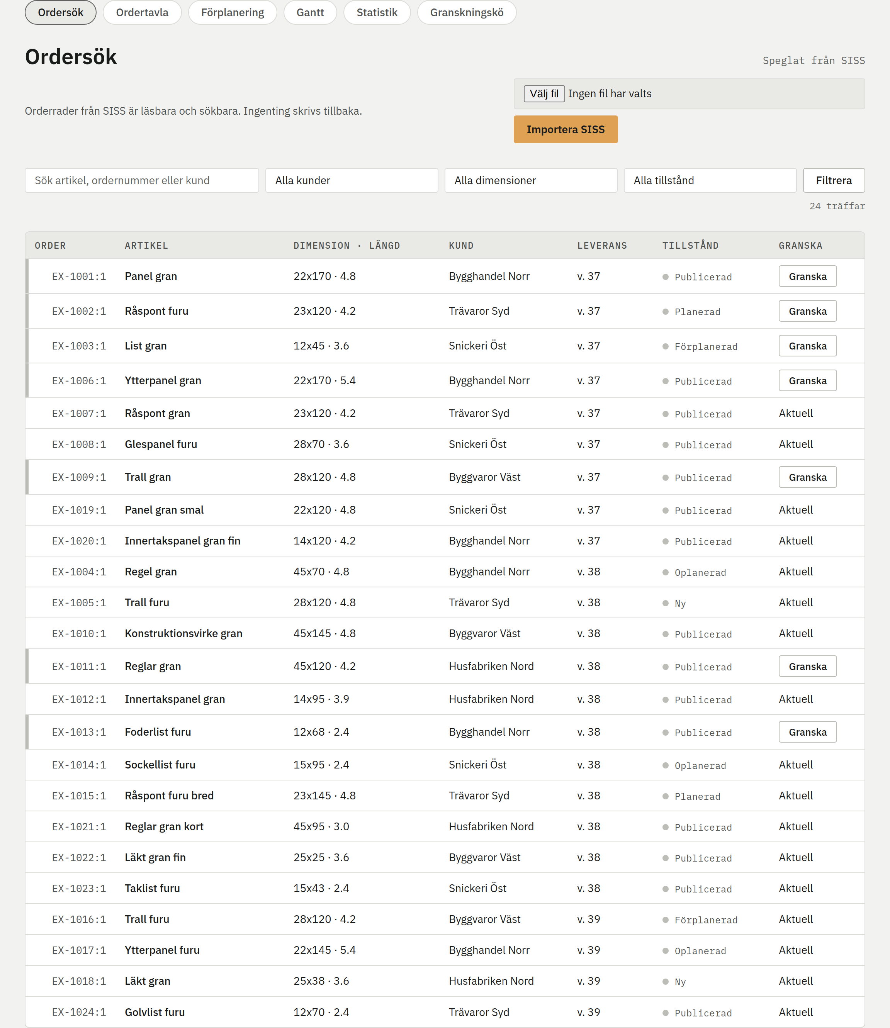Click dimension 25x25 · 3.6

[321, 857]
